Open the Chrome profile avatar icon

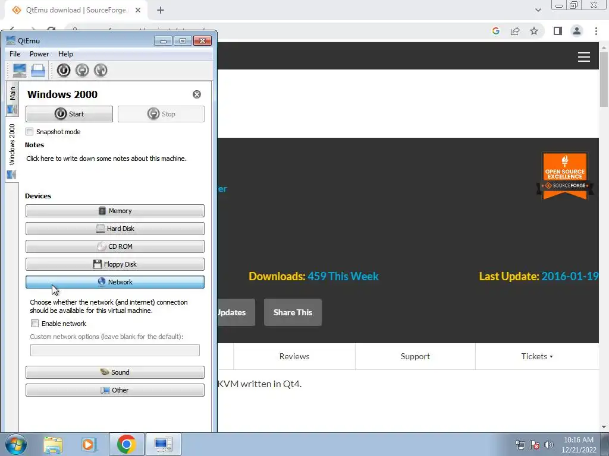tap(577, 31)
